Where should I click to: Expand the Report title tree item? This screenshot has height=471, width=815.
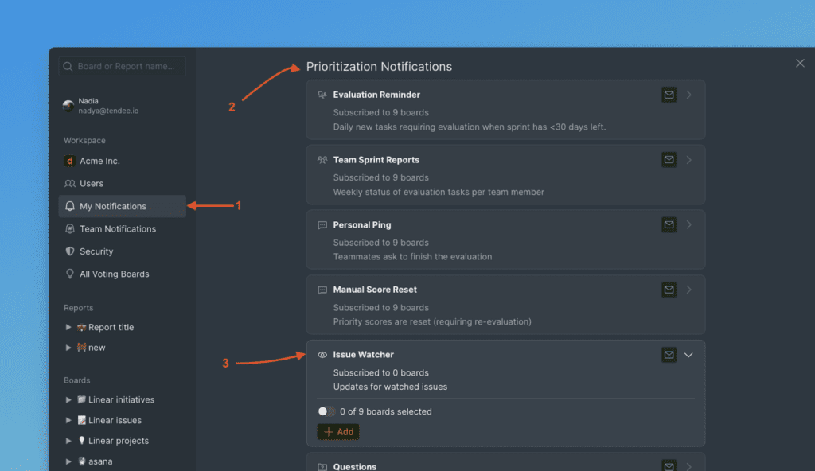(68, 327)
